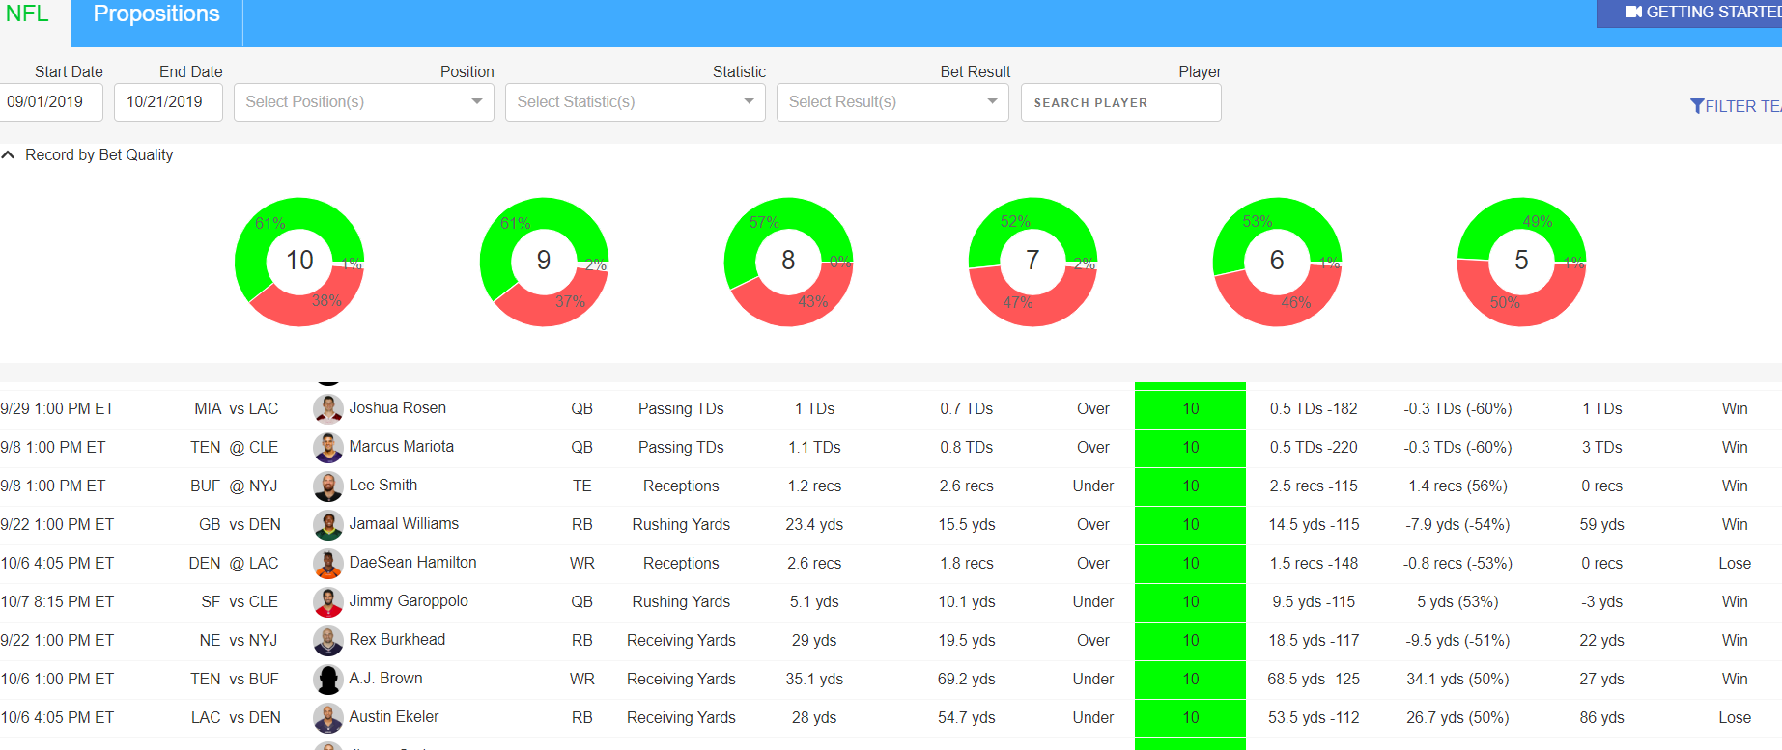Open the NFL tab

pyautogui.click(x=27, y=14)
